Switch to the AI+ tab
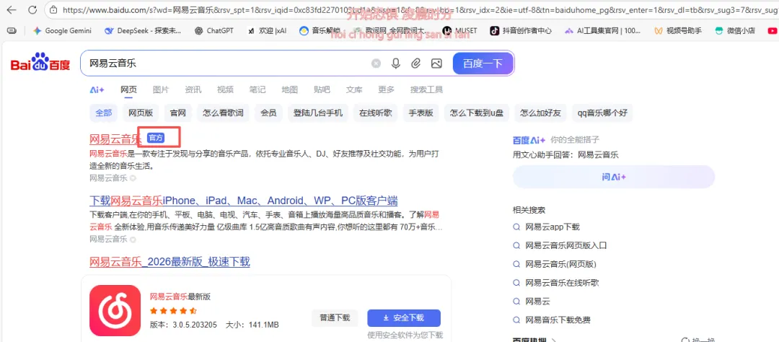 pyautogui.click(x=97, y=90)
